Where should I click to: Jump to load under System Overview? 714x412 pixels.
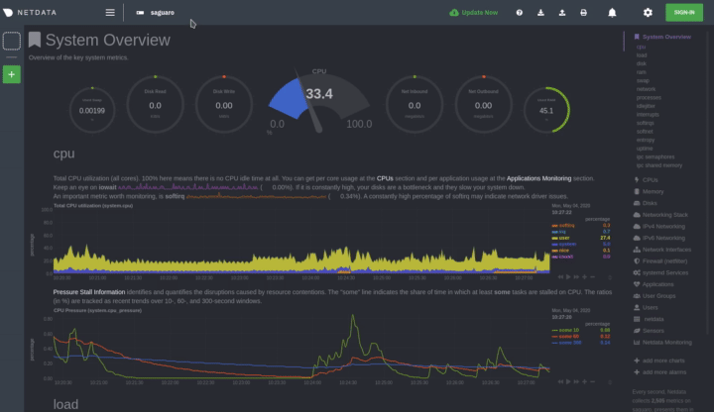pyautogui.click(x=642, y=55)
